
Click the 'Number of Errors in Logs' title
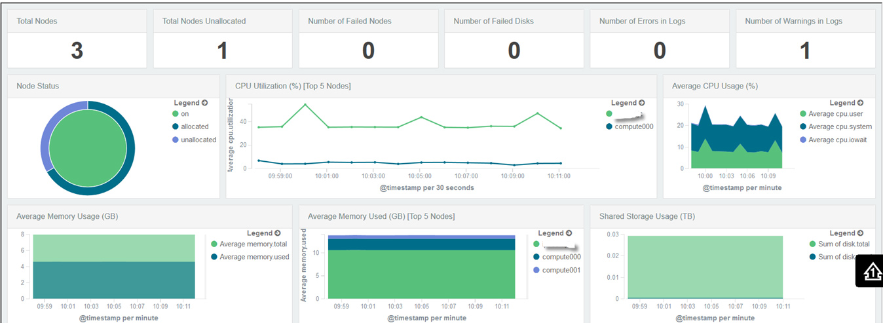pyautogui.click(x=643, y=21)
